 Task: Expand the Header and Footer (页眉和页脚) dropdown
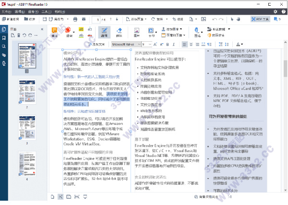pyautogui.click(x=184, y=35)
